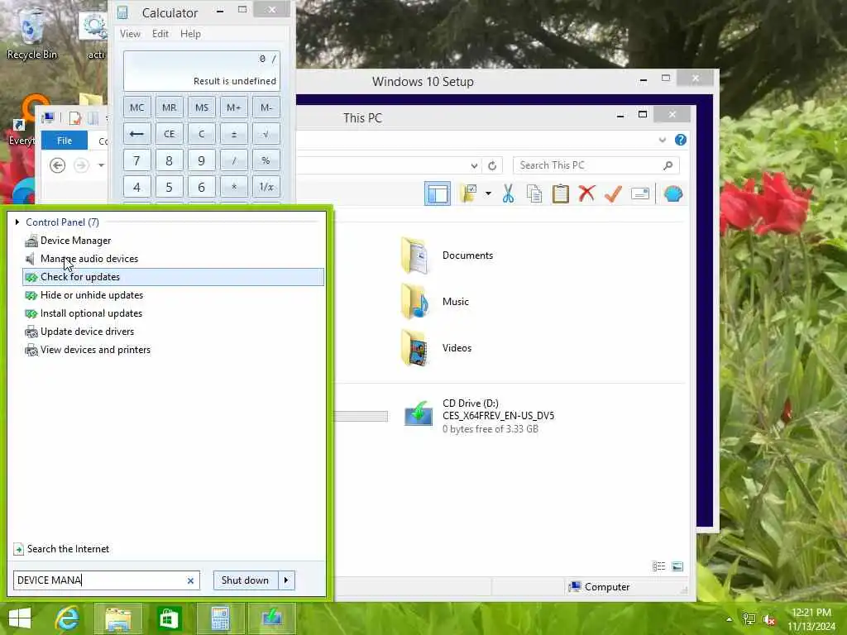Click the square root calculator button

266,134
